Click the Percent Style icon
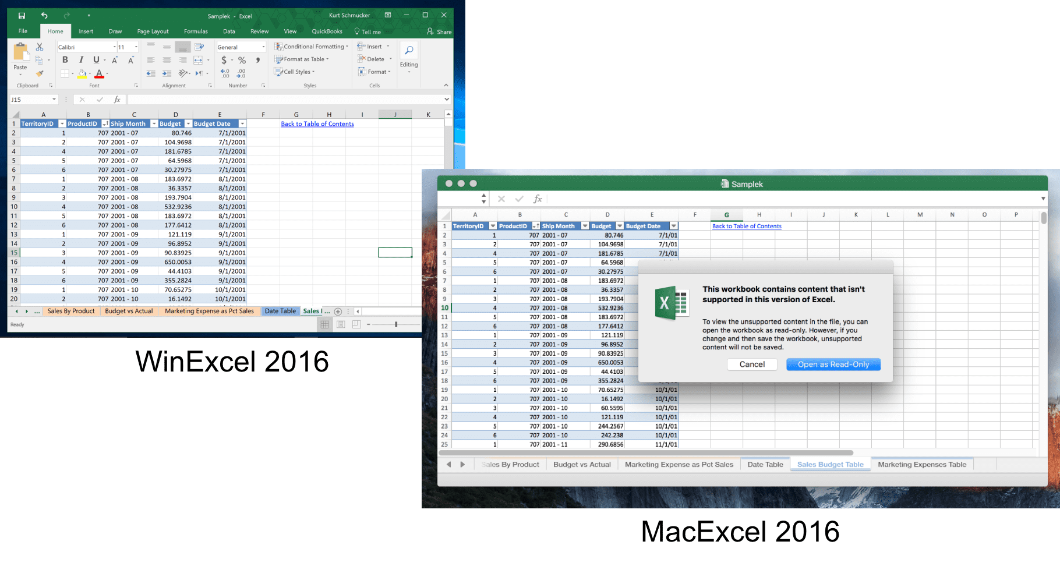 click(x=242, y=60)
